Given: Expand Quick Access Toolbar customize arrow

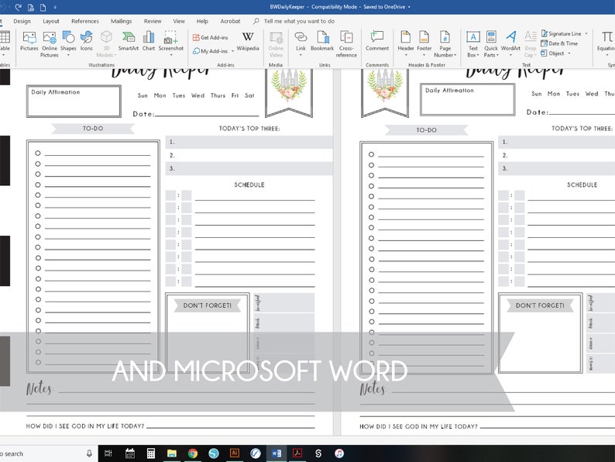Looking at the screenshot, I should (55, 7).
